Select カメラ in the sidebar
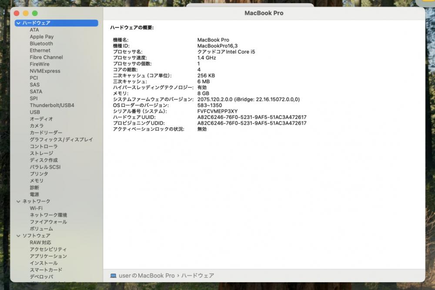The width and height of the screenshot is (435, 290). click(37, 126)
